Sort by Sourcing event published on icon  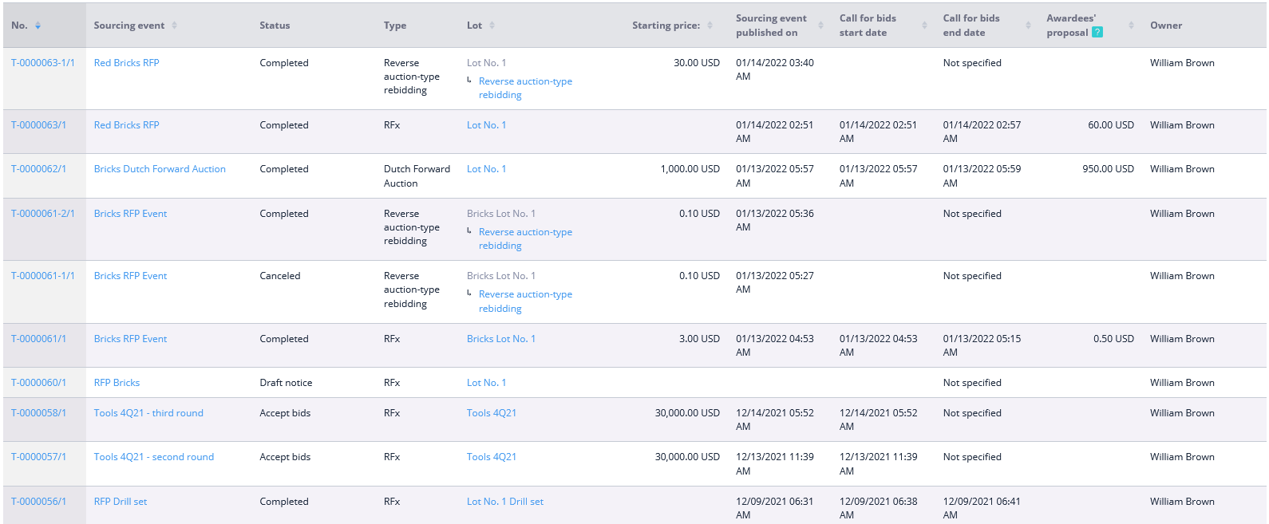coord(820,26)
